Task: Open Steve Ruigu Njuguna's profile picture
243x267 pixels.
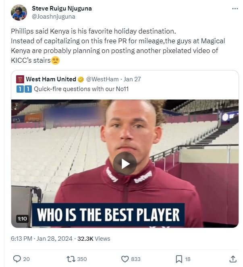Action: coord(19,13)
